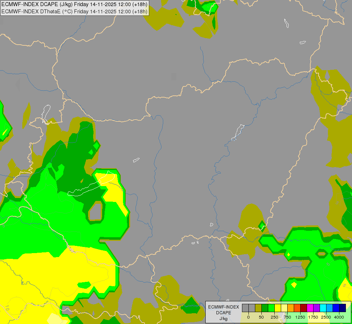This screenshot has height=324, width=352.
Task: Click the legend value 2500
Action: 326,317
